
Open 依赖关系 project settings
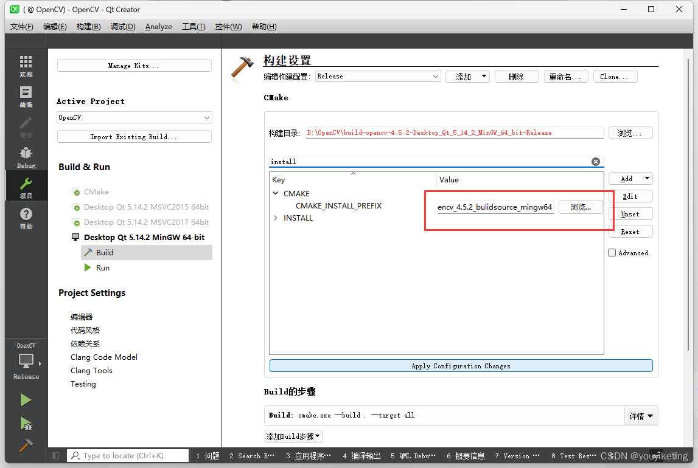pyautogui.click(x=85, y=343)
